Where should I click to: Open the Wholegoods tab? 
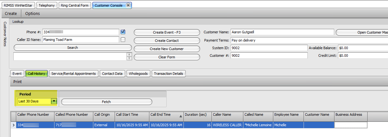click(x=138, y=74)
